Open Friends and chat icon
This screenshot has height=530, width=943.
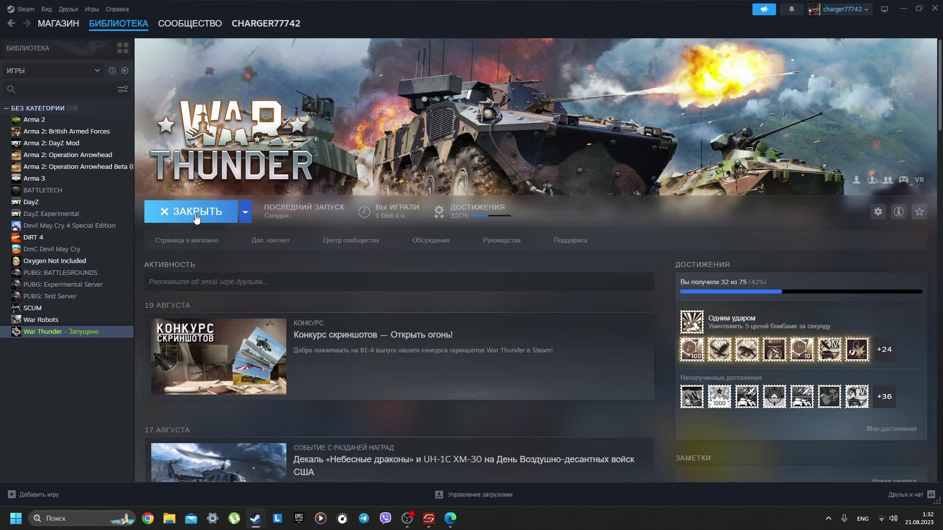pos(931,494)
